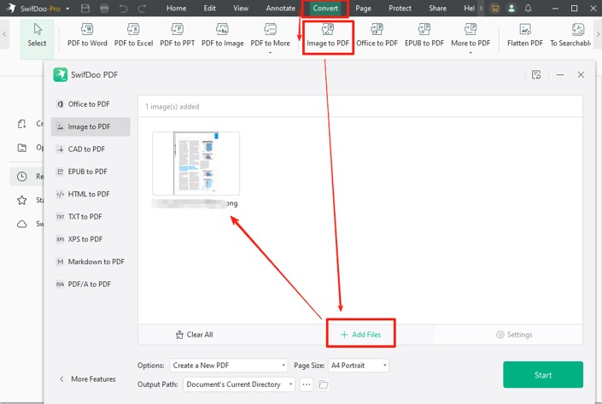Open the user account icon

511,9
